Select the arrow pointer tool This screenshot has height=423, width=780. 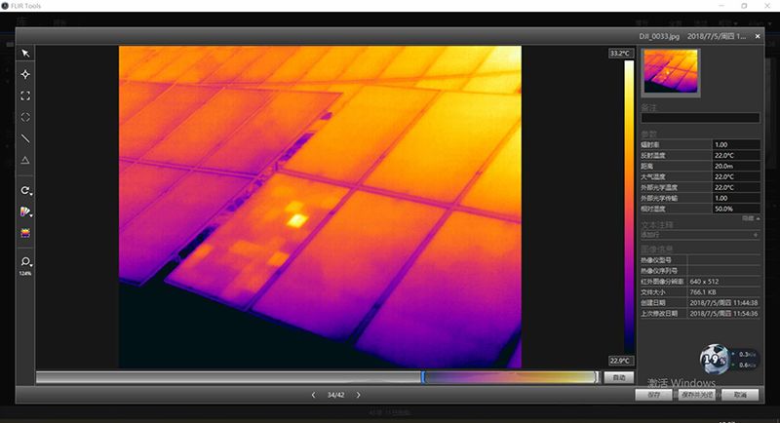pyautogui.click(x=25, y=53)
